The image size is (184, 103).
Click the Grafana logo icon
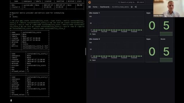click(x=90, y=2)
